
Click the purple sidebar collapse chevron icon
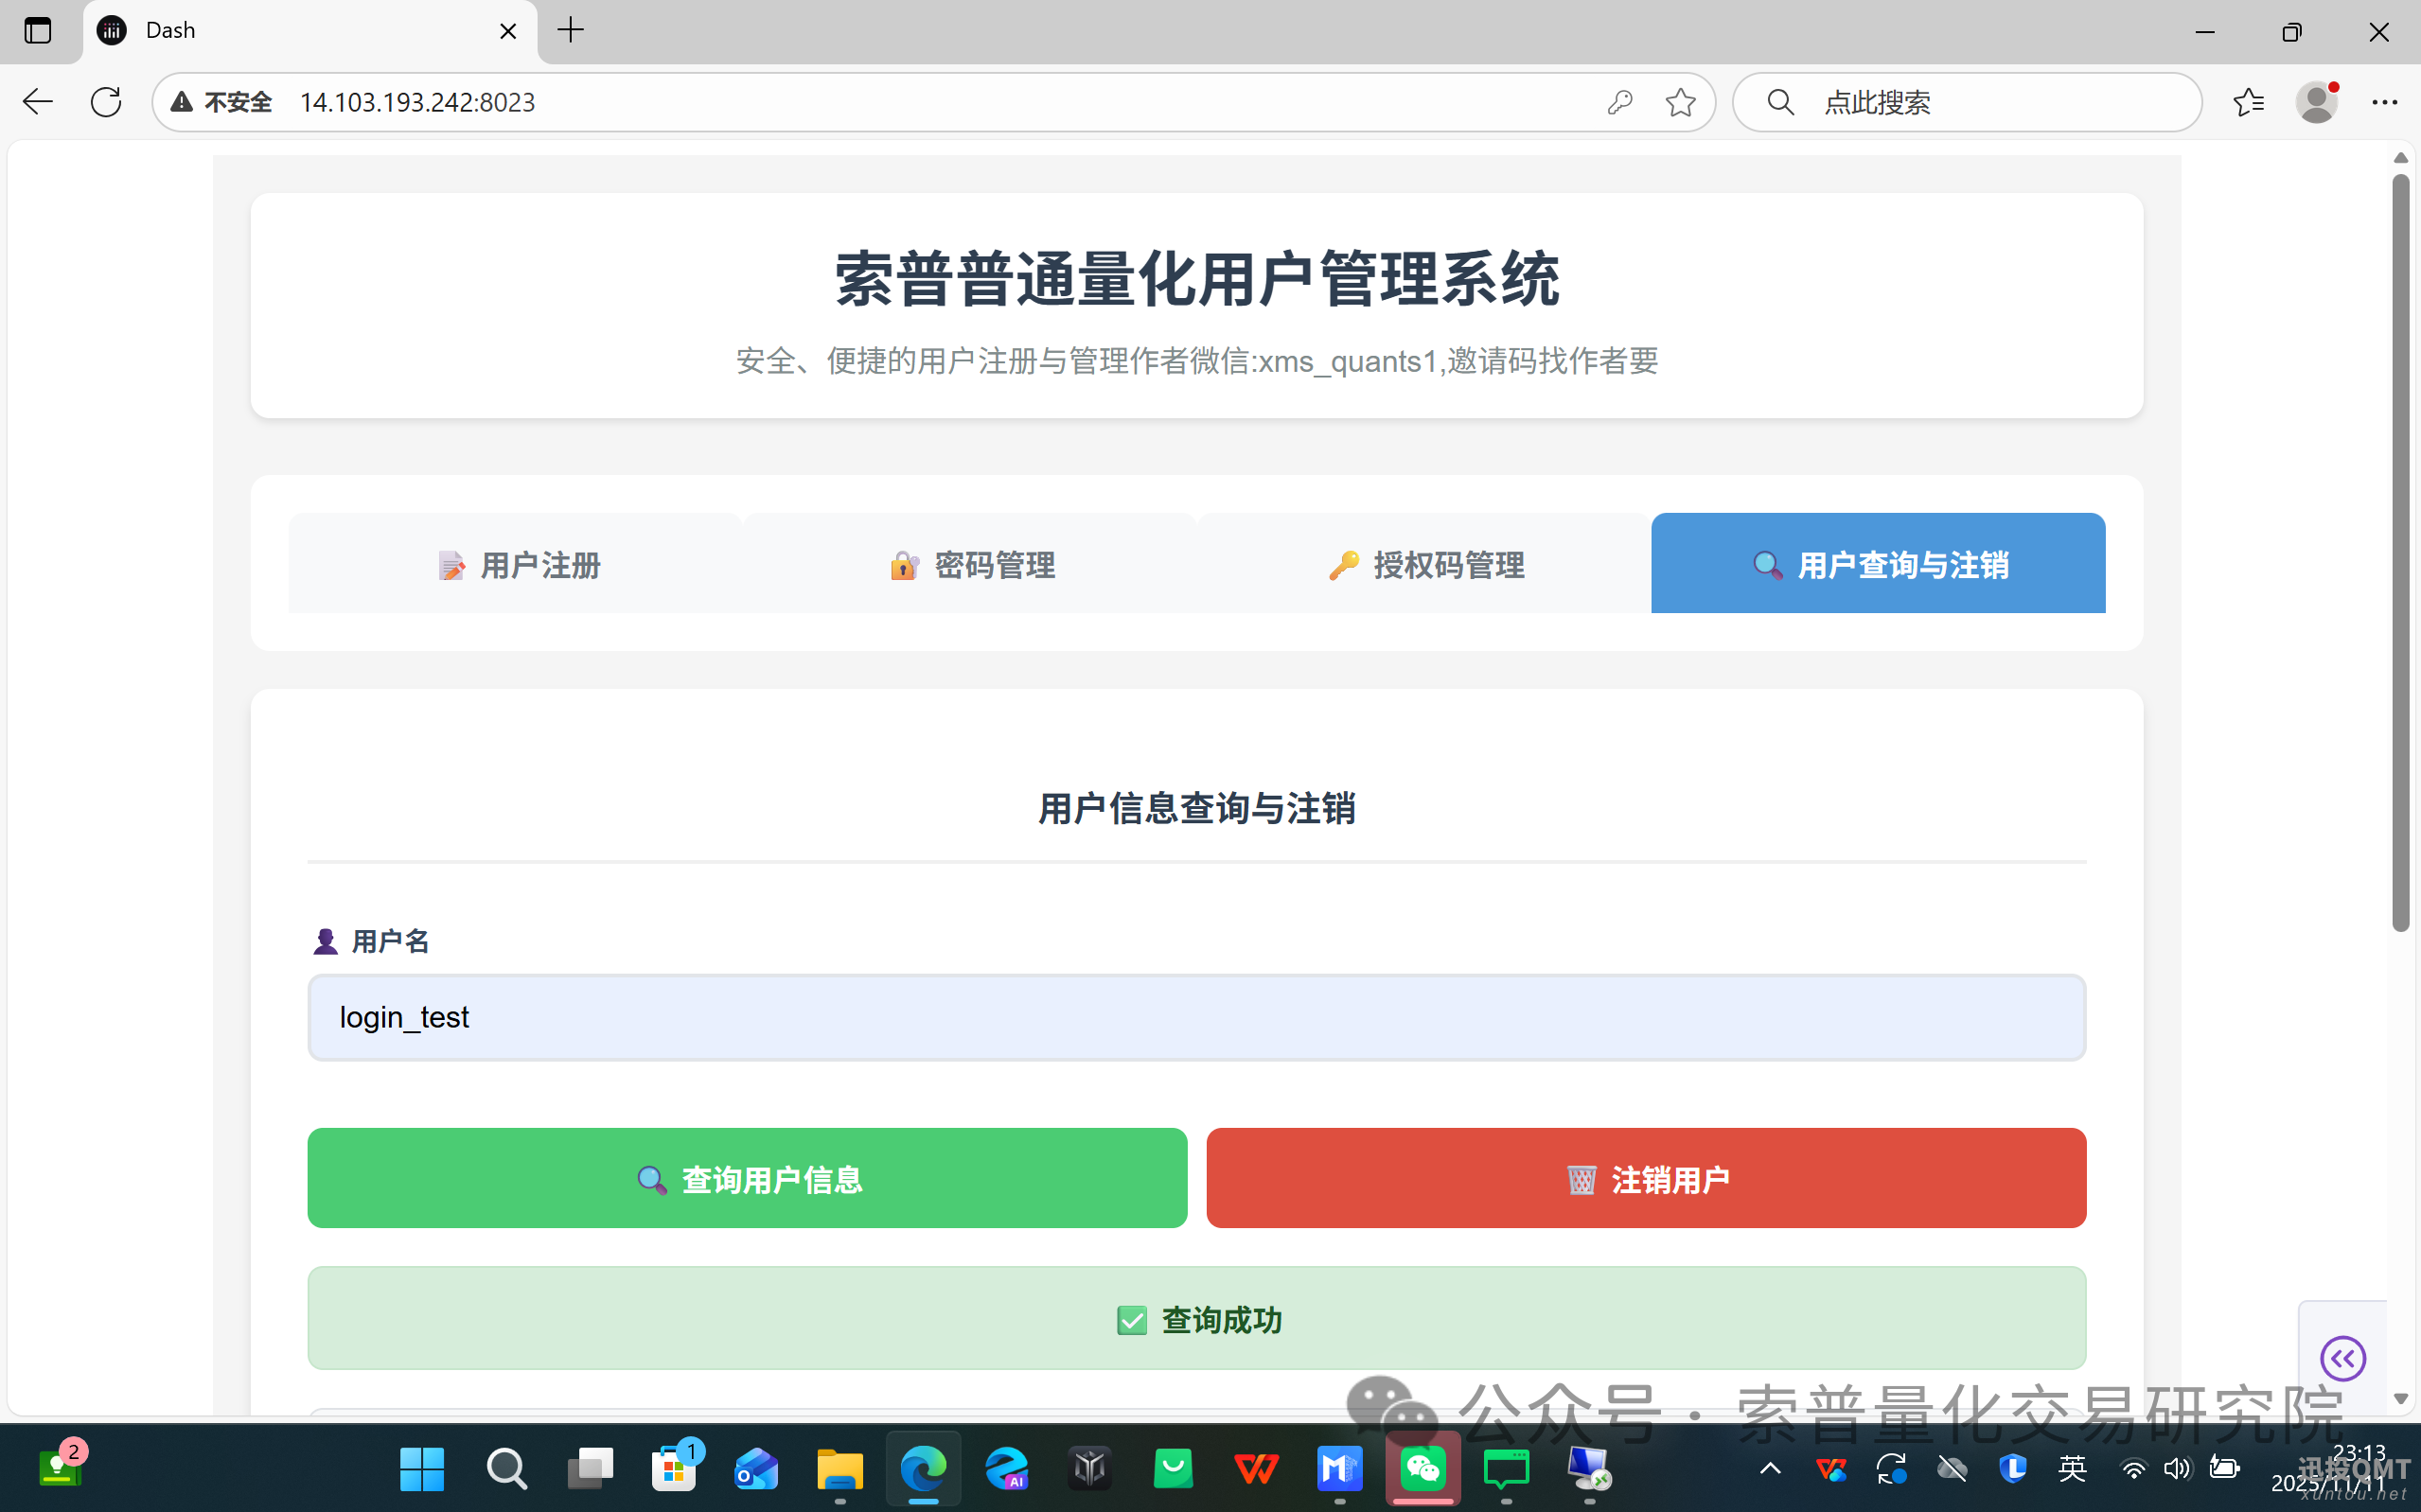[x=2342, y=1358]
